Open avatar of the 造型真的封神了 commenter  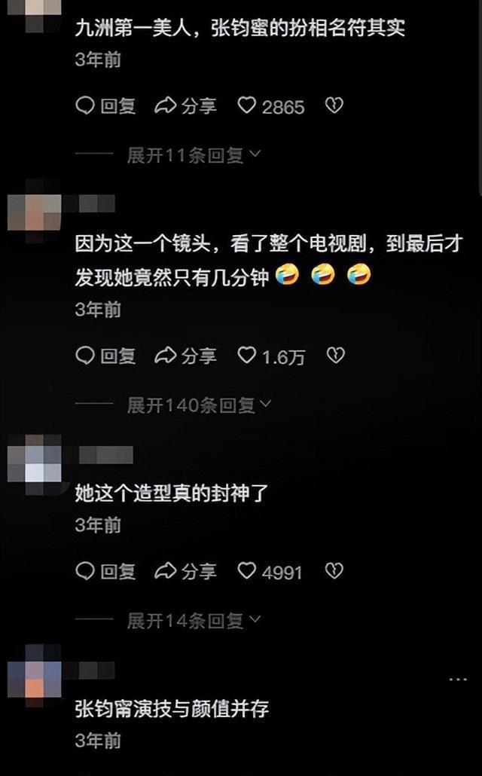coord(35,462)
